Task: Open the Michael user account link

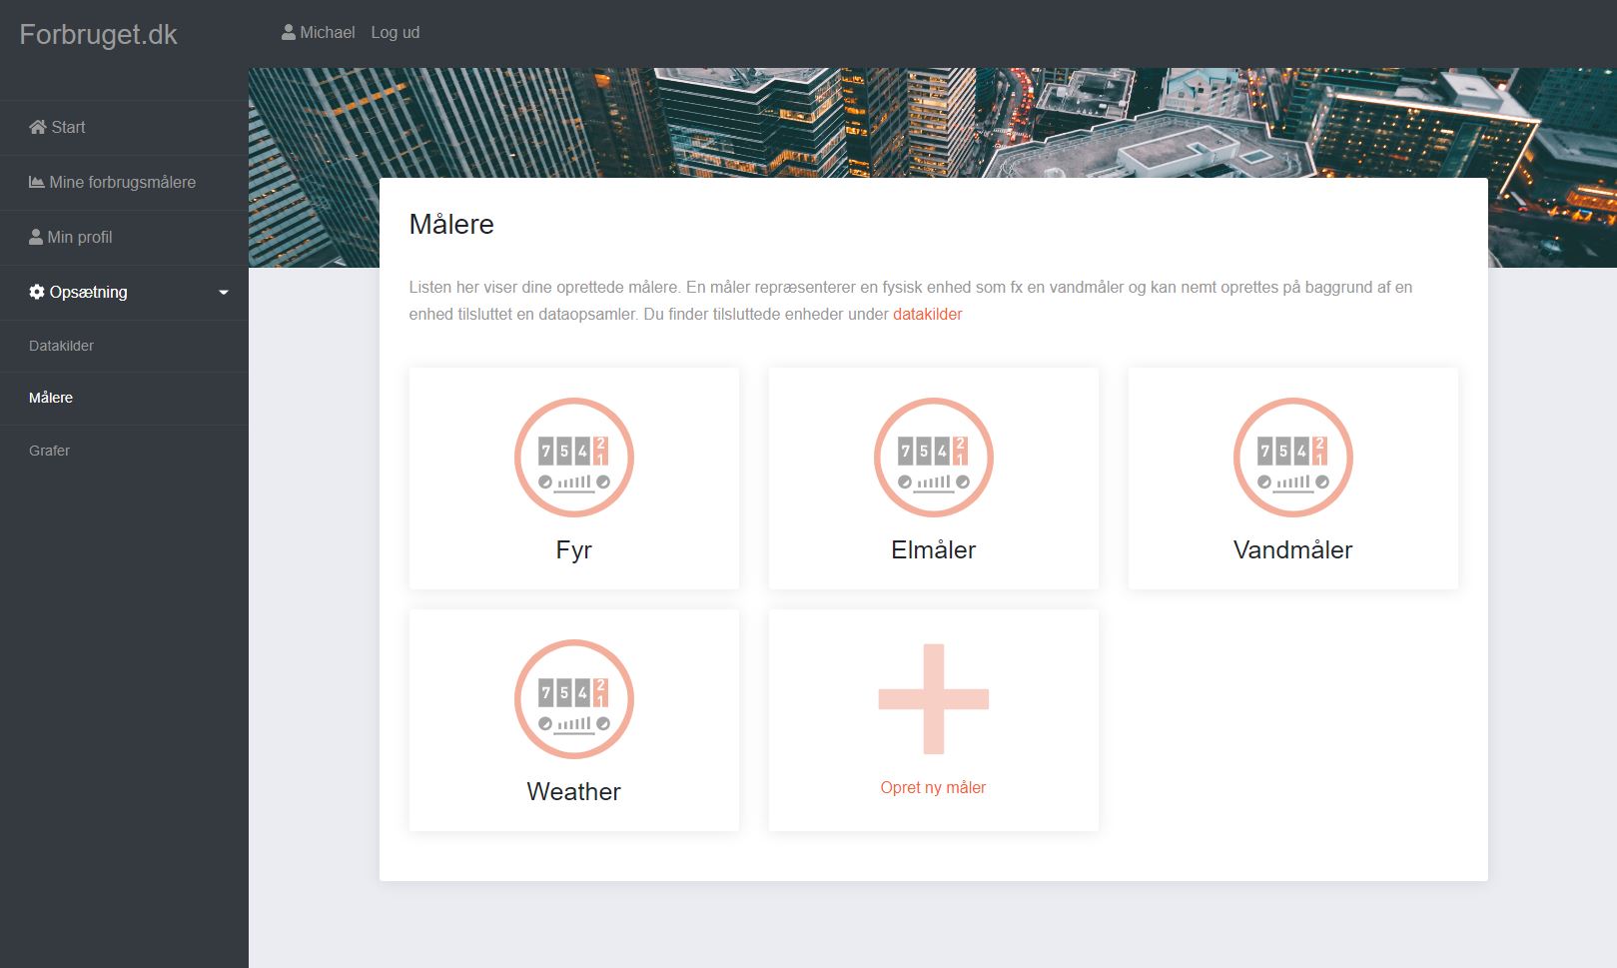Action: pos(319,33)
